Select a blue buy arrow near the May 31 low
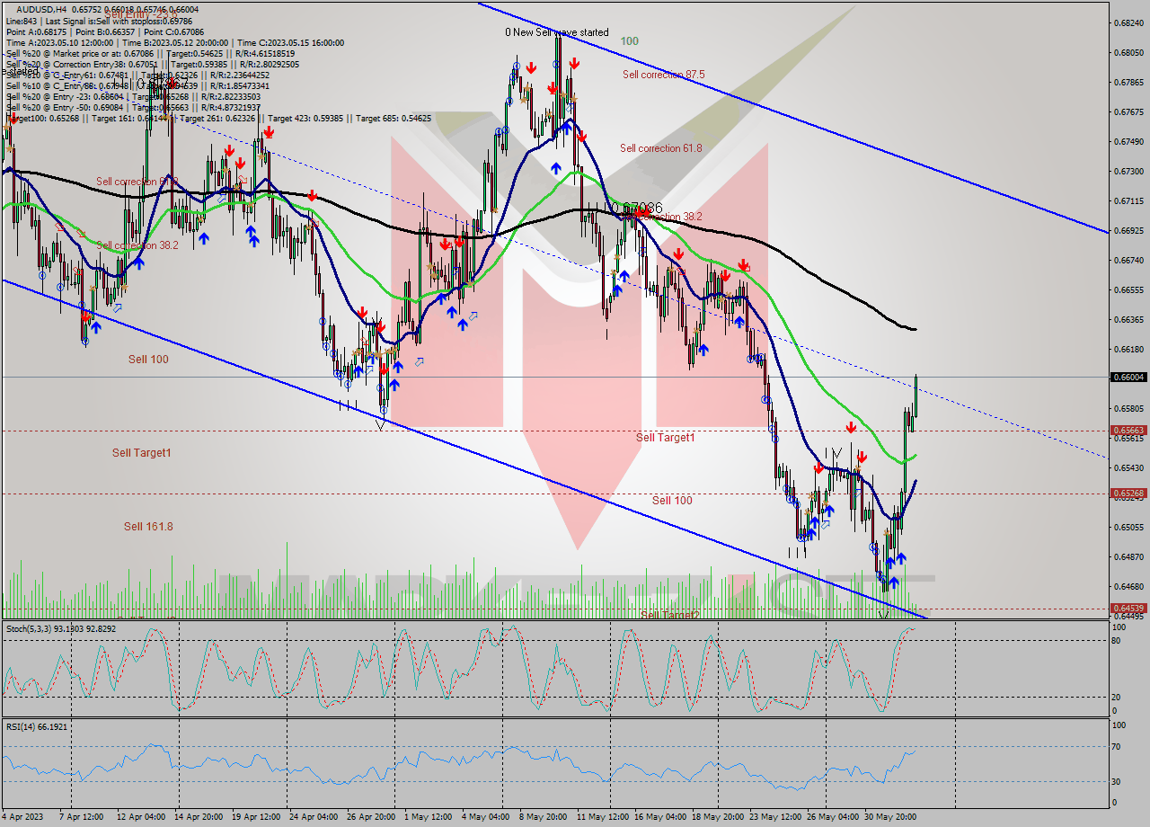 pyautogui.click(x=894, y=583)
